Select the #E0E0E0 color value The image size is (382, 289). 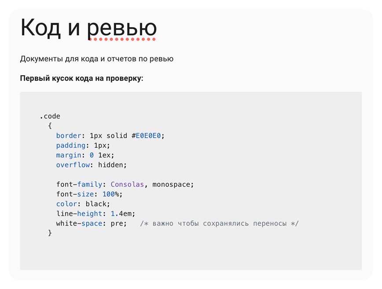click(146, 135)
